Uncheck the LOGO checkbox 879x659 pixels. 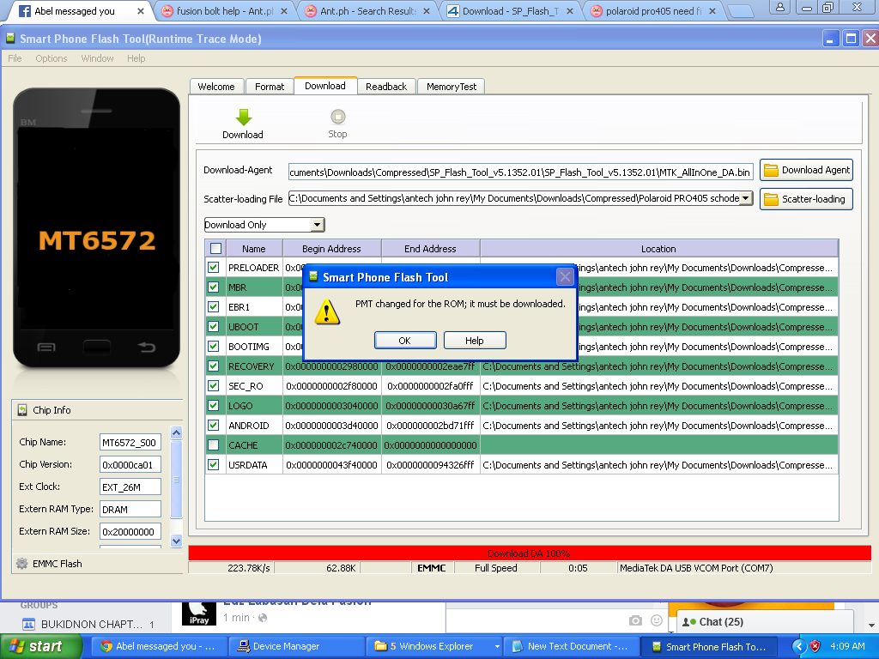click(214, 405)
